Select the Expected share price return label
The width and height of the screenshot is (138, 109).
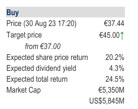(x=47, y=58)
